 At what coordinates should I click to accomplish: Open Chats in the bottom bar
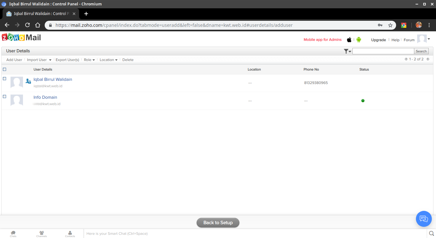(x=13, y=234)
